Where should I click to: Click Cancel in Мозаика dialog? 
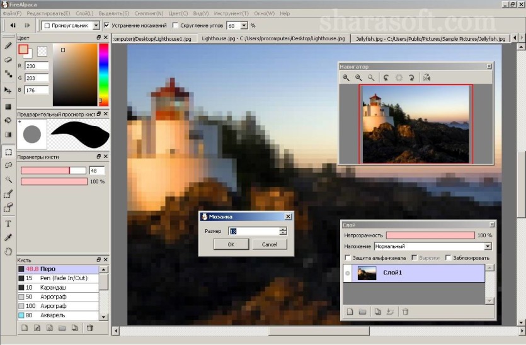point(270,244)
